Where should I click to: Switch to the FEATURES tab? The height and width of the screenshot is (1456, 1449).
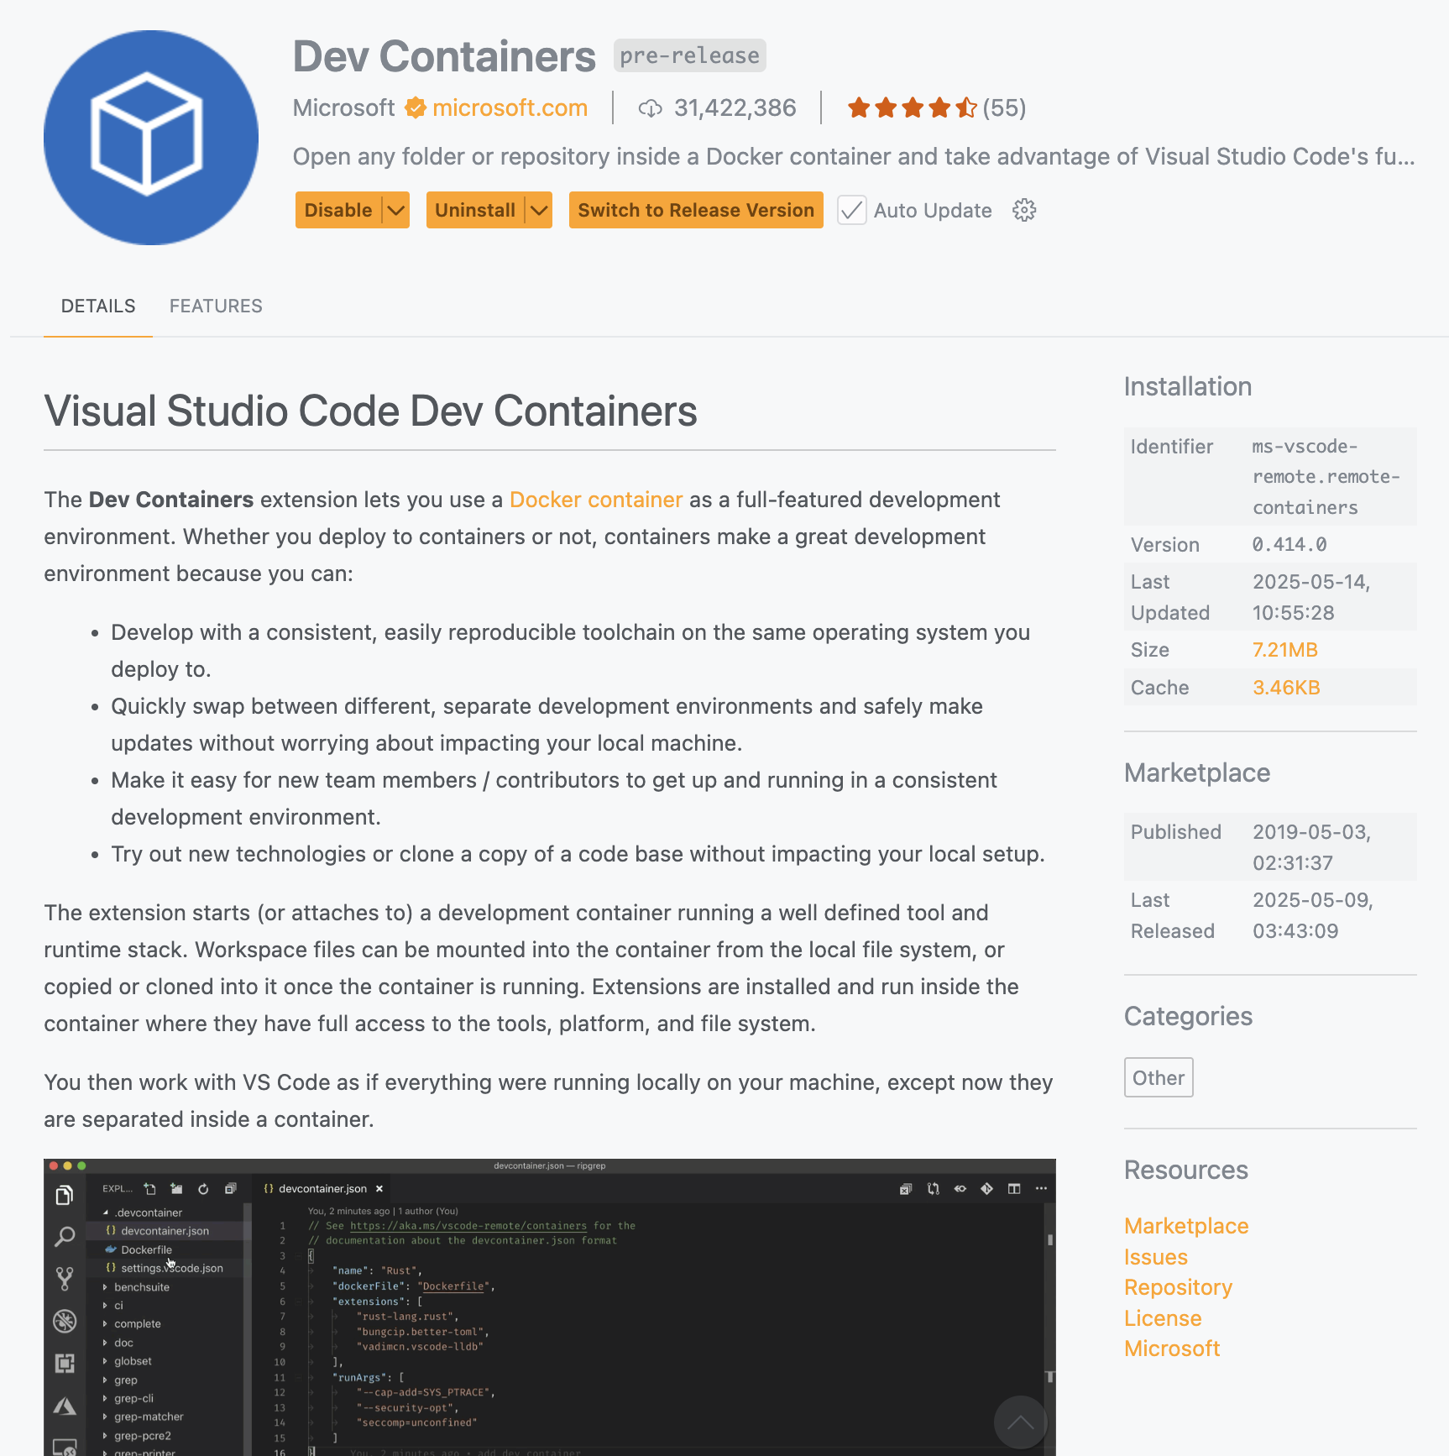point(216,306)
